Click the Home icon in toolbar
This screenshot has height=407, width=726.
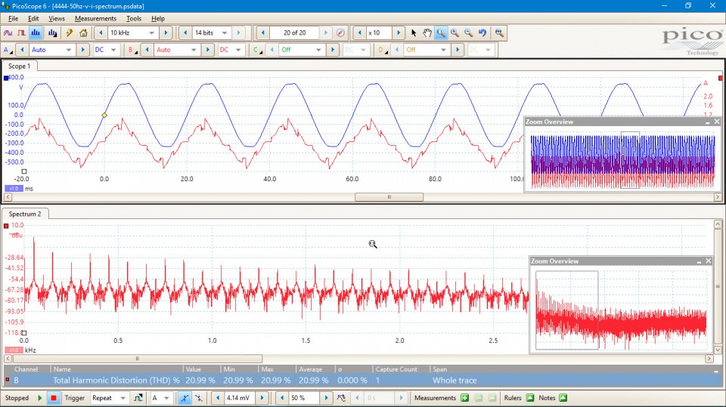pos(83,33)
